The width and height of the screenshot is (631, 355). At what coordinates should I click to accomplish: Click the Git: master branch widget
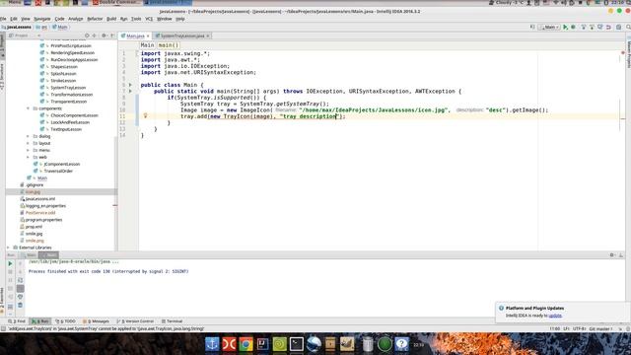point(600,328)
